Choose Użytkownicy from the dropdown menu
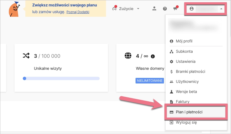 point(187,82)
